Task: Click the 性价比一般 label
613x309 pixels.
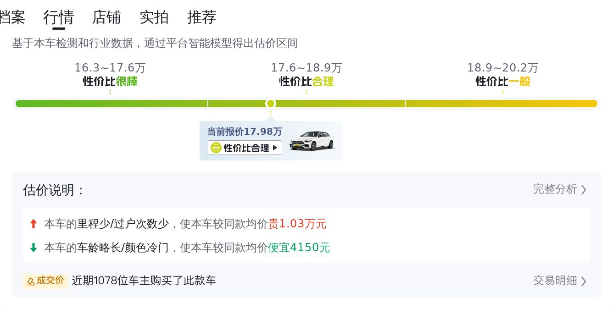Action: [503, 82]
